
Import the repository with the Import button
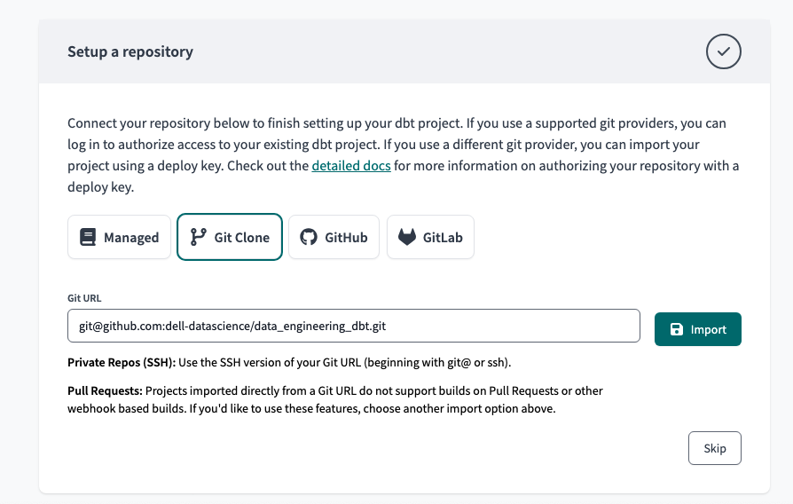[x=697, y=329]
